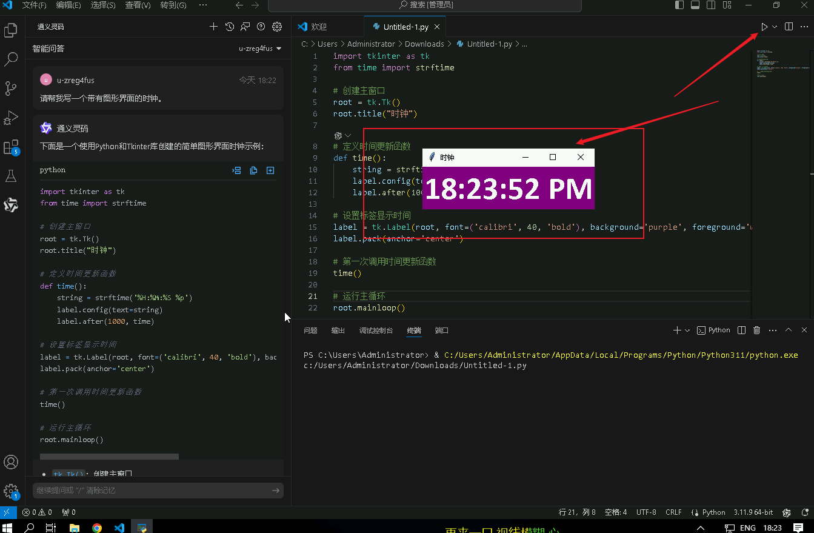Toggle primary sidebar visibility
This screenshot has height=533, width=814.
679,5
